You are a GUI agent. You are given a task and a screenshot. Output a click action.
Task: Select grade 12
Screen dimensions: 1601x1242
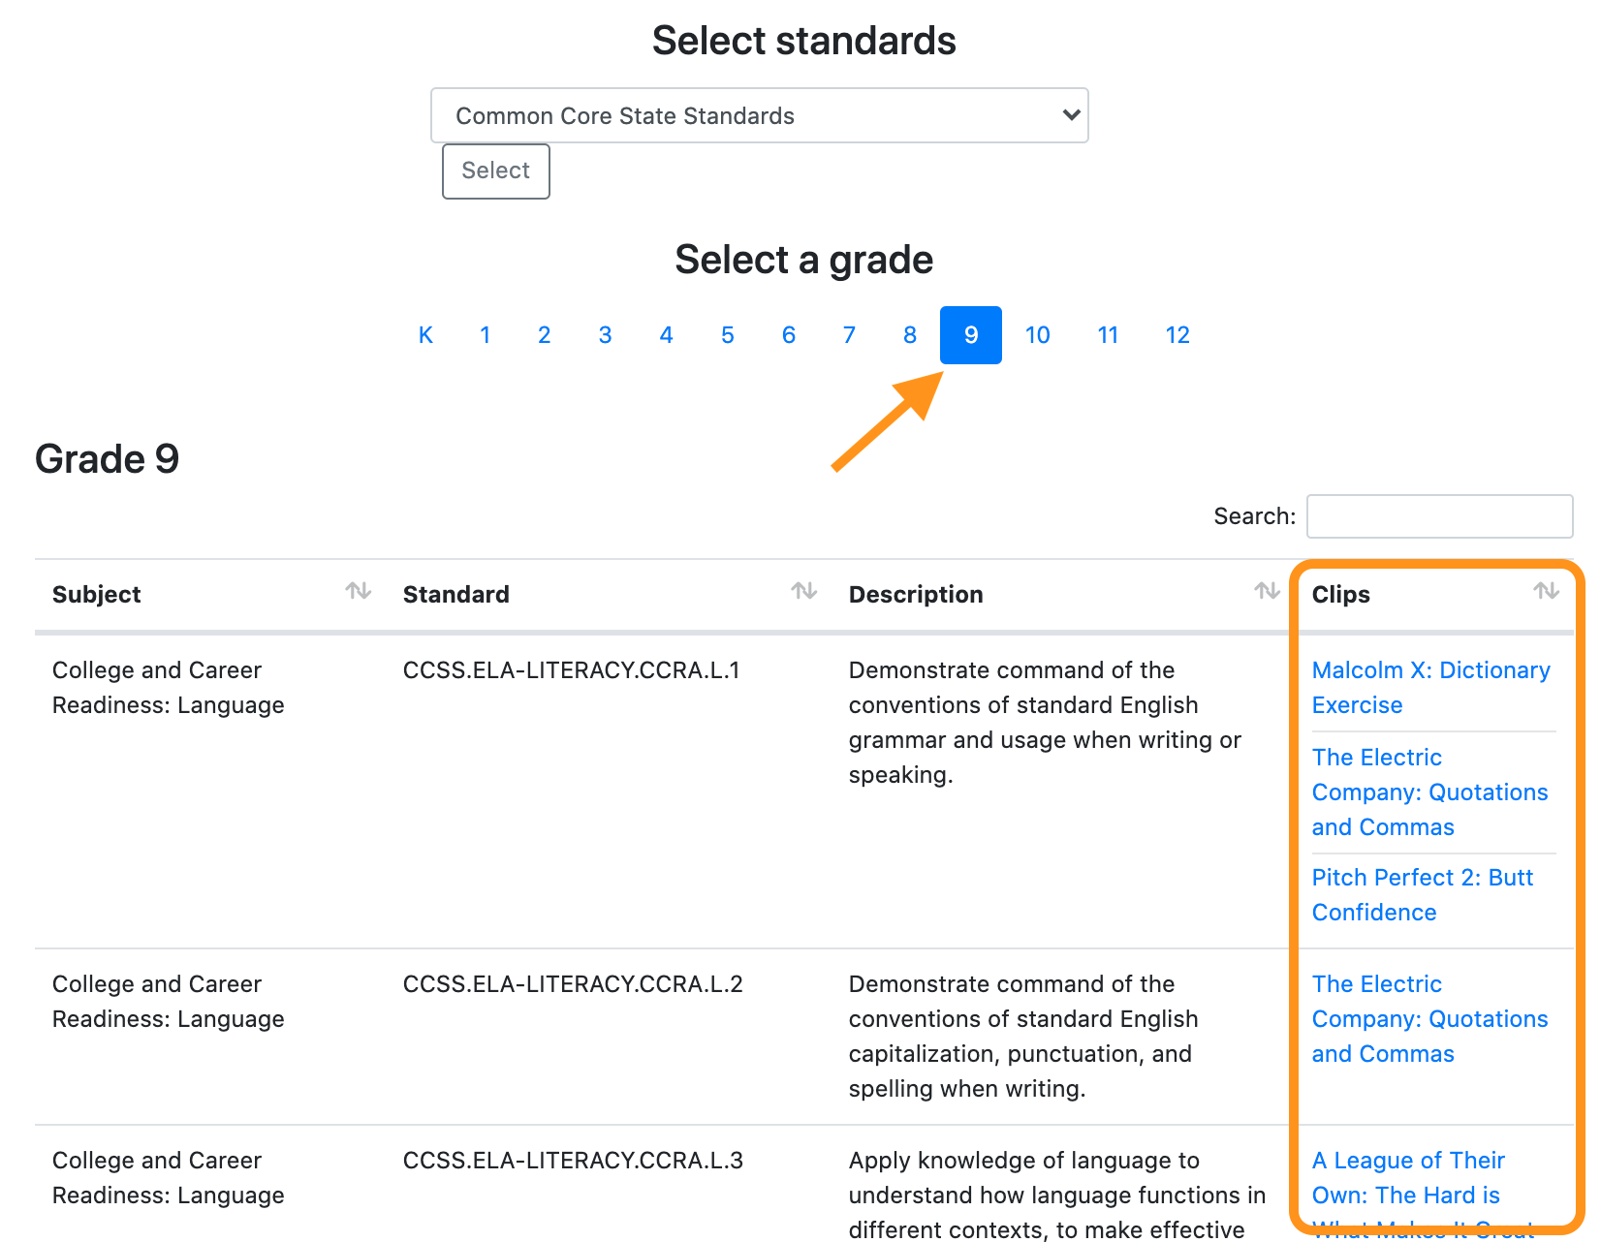click(1177, 334)
